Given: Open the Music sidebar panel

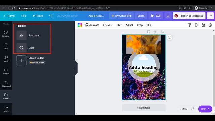Looking at the screenshot, I should (6, 59).
